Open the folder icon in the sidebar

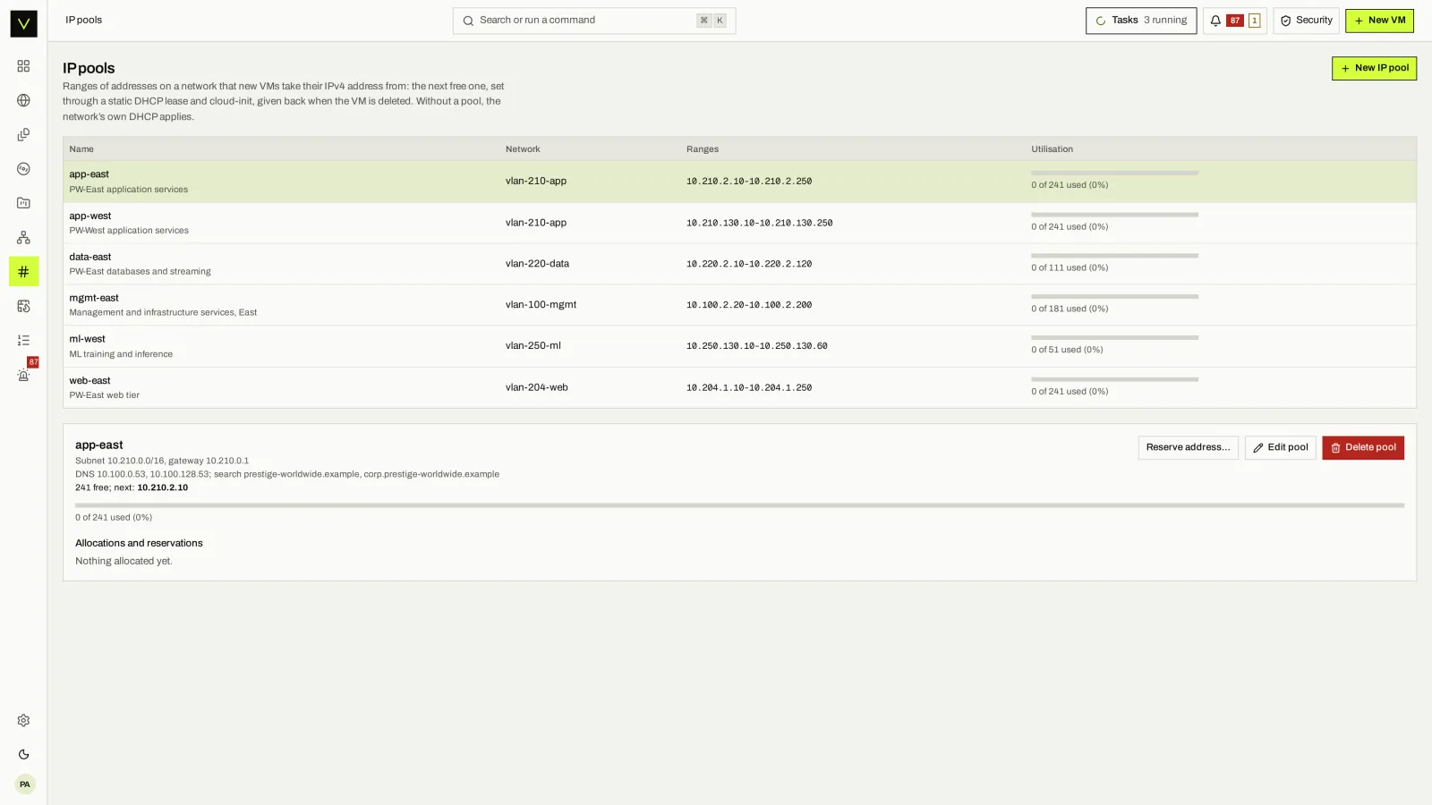tap(23, 203)
